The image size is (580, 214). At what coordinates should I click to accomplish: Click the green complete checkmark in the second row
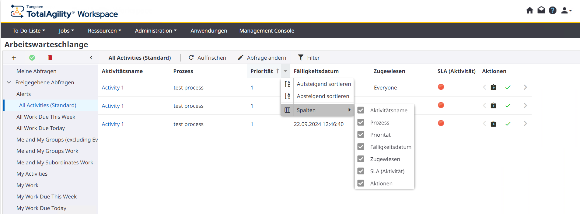coord(508,106)
